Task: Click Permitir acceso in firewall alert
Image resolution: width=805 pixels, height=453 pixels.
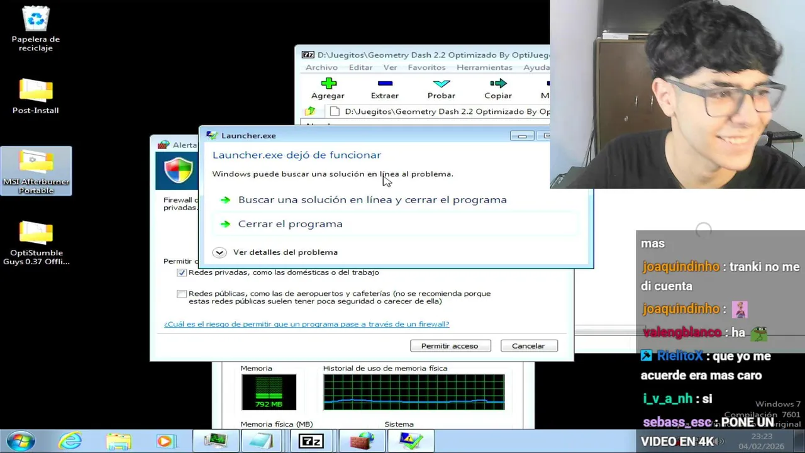Action: pos(450,345)
